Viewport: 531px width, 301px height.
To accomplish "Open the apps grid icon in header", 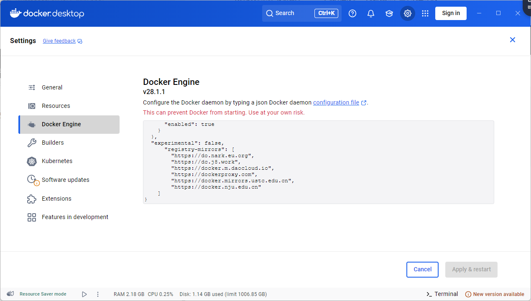I will pyautogui.click(x=425, y=13).
